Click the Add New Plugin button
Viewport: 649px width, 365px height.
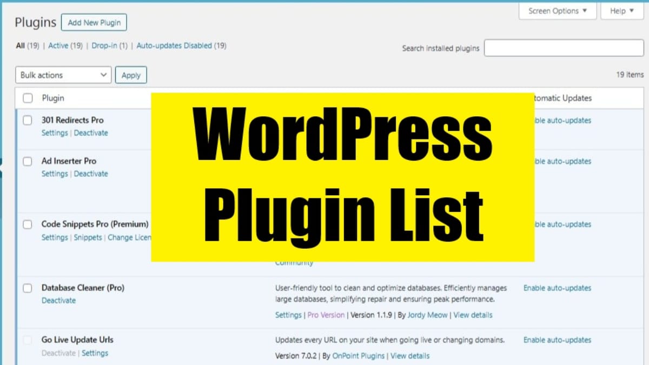[94, 22]
